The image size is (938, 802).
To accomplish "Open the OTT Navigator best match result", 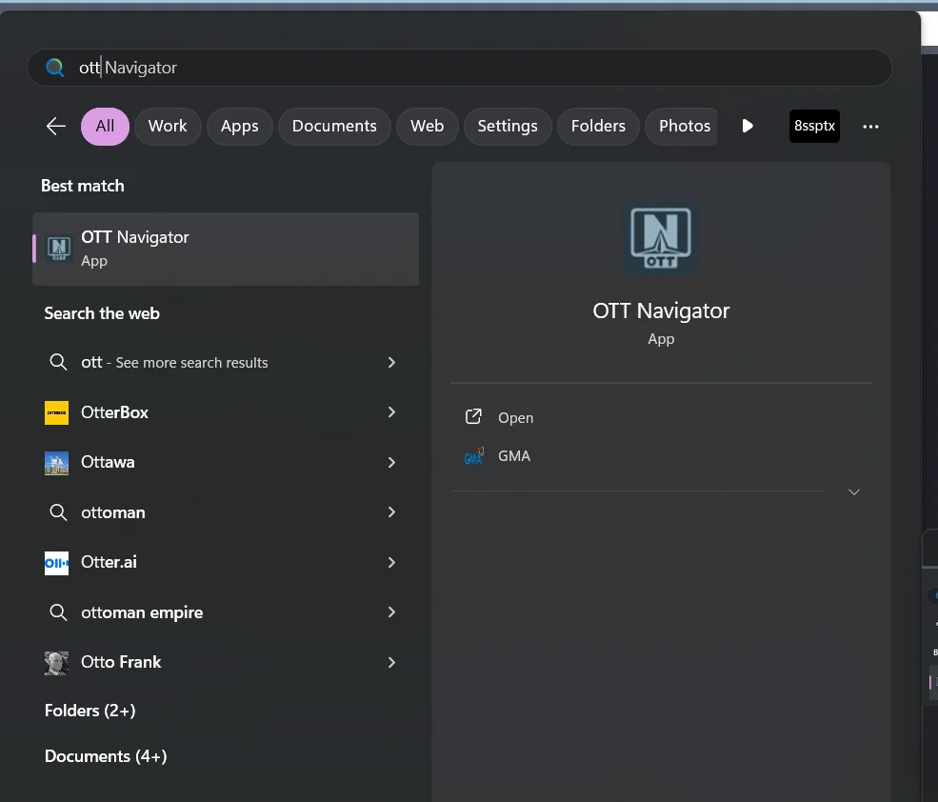I will point(226,249).
